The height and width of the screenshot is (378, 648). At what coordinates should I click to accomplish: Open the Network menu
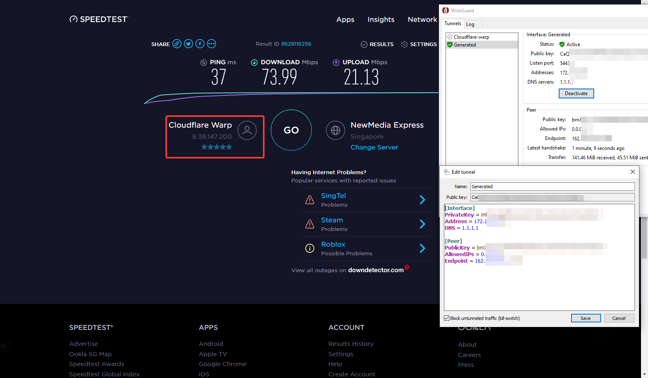click(423, 20)
